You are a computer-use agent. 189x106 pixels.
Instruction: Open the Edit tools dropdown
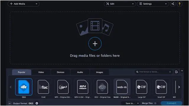click(x=120, y=4)
